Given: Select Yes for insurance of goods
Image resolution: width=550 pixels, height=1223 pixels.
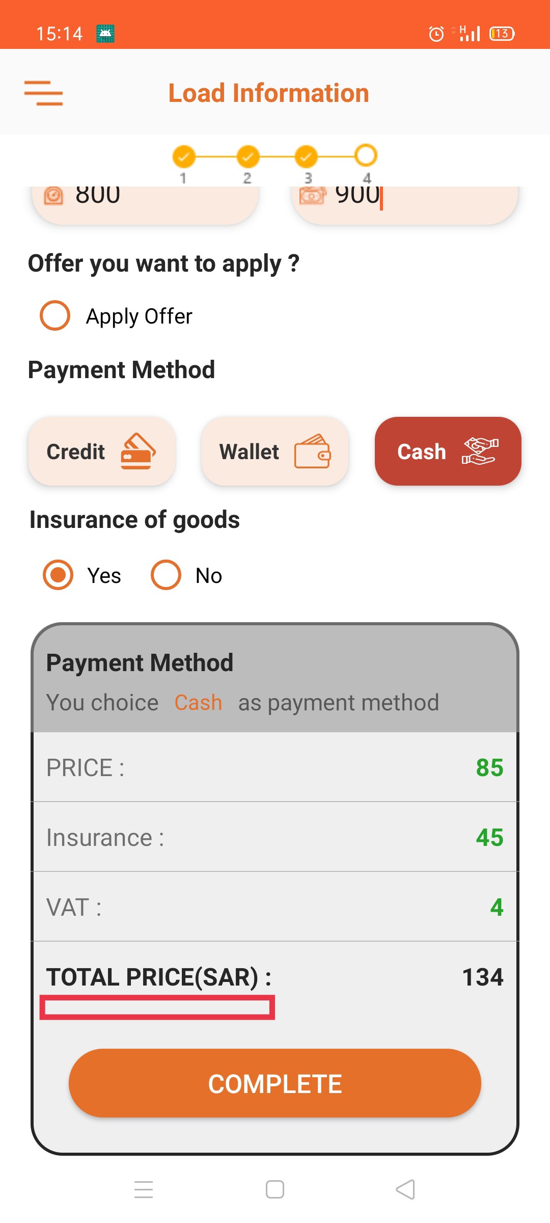Looking at the screenshot, I should pos(58,575).
